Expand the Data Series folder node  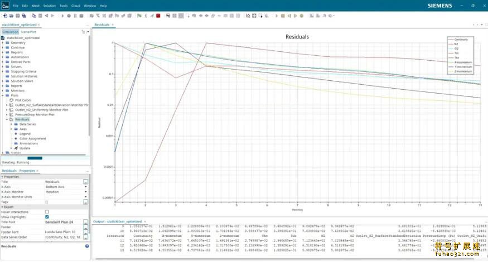[11, 124]
